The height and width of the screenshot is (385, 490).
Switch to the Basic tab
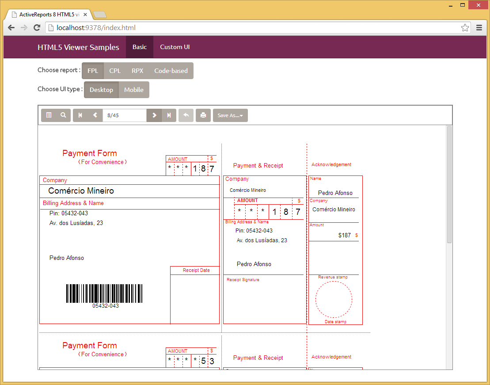tap(140, 47)
